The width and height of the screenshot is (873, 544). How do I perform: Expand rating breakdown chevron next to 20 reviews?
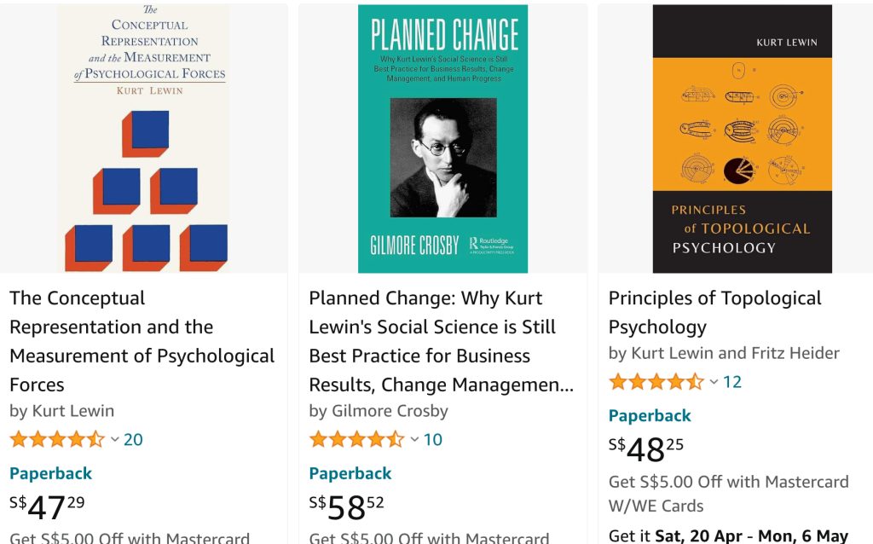coord(115,440)
